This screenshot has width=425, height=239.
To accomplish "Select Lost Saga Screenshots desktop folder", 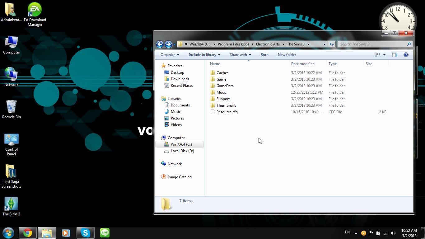I will (12, 176).
